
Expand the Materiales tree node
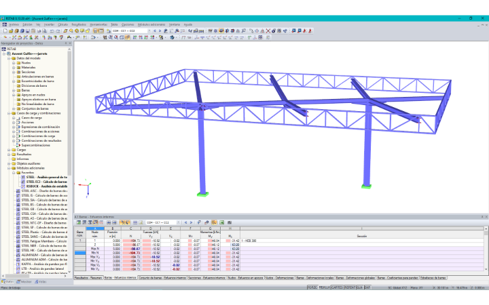14,68
